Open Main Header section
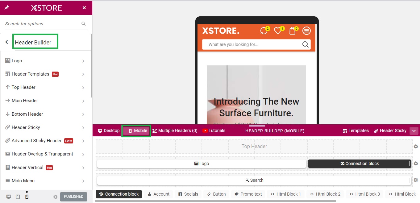 point(46,101)
